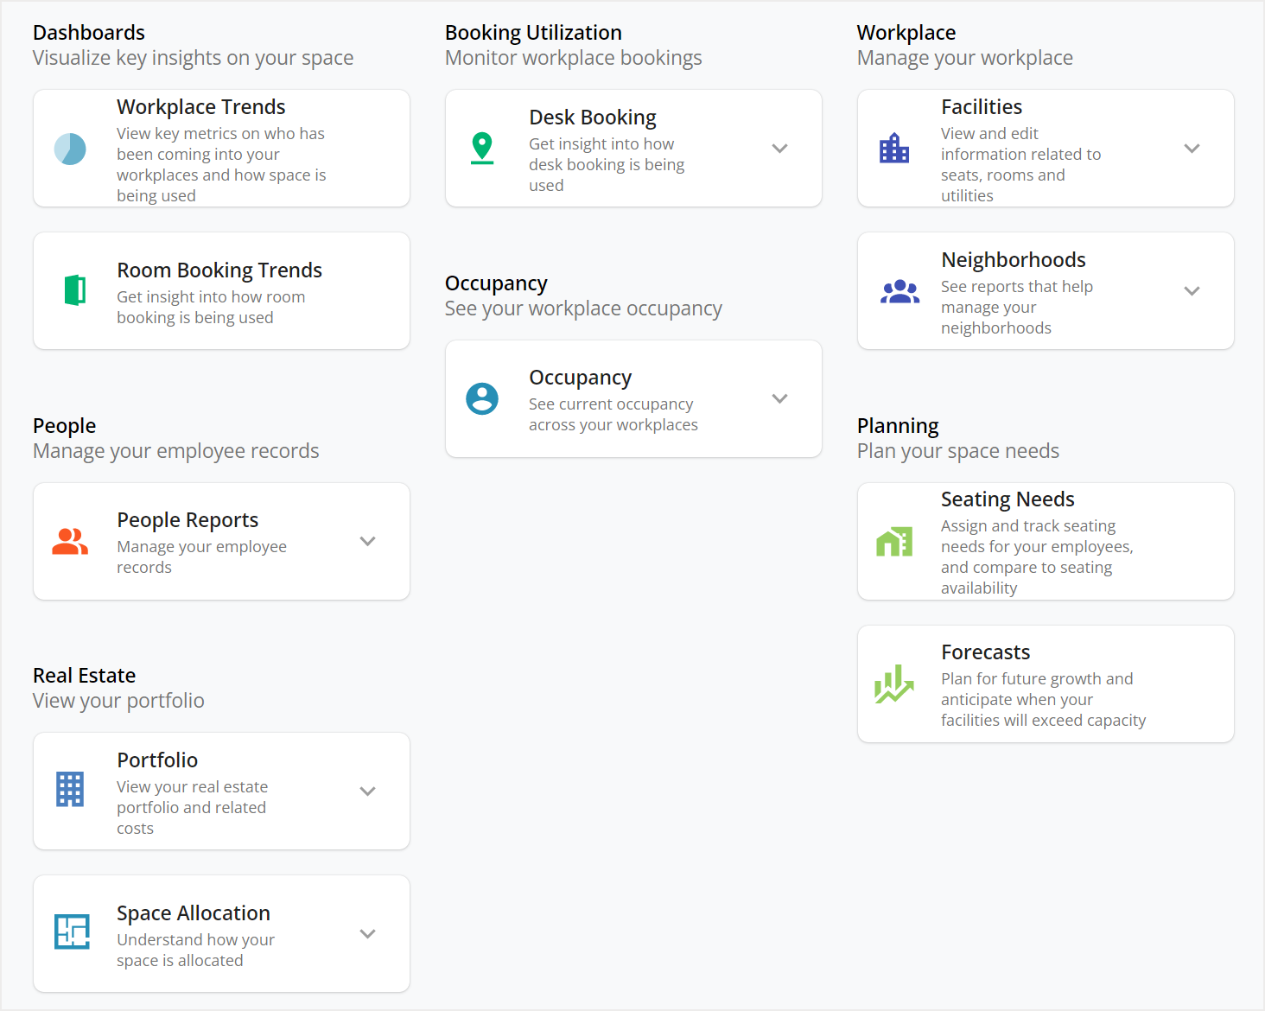This screenshot has height=1011, width=1265.
Task: Expand the Desk Booking card
Action: [779, 148]
